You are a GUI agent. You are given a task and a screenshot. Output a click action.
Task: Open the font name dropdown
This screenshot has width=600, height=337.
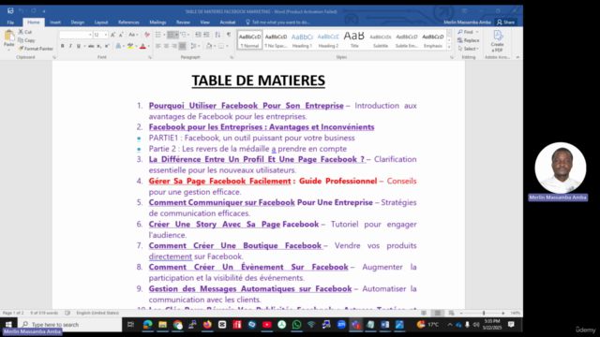[x=90, y=35]
